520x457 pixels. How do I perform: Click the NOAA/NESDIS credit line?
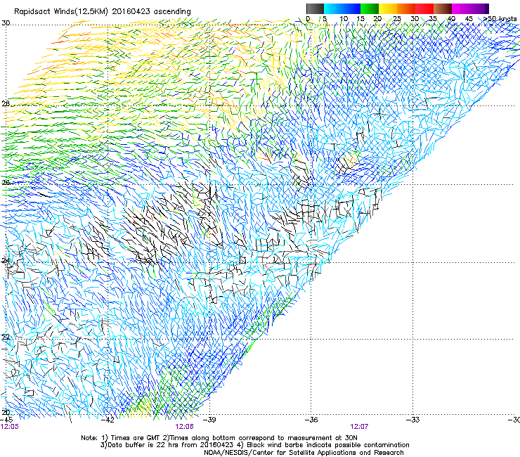[304, 453]
